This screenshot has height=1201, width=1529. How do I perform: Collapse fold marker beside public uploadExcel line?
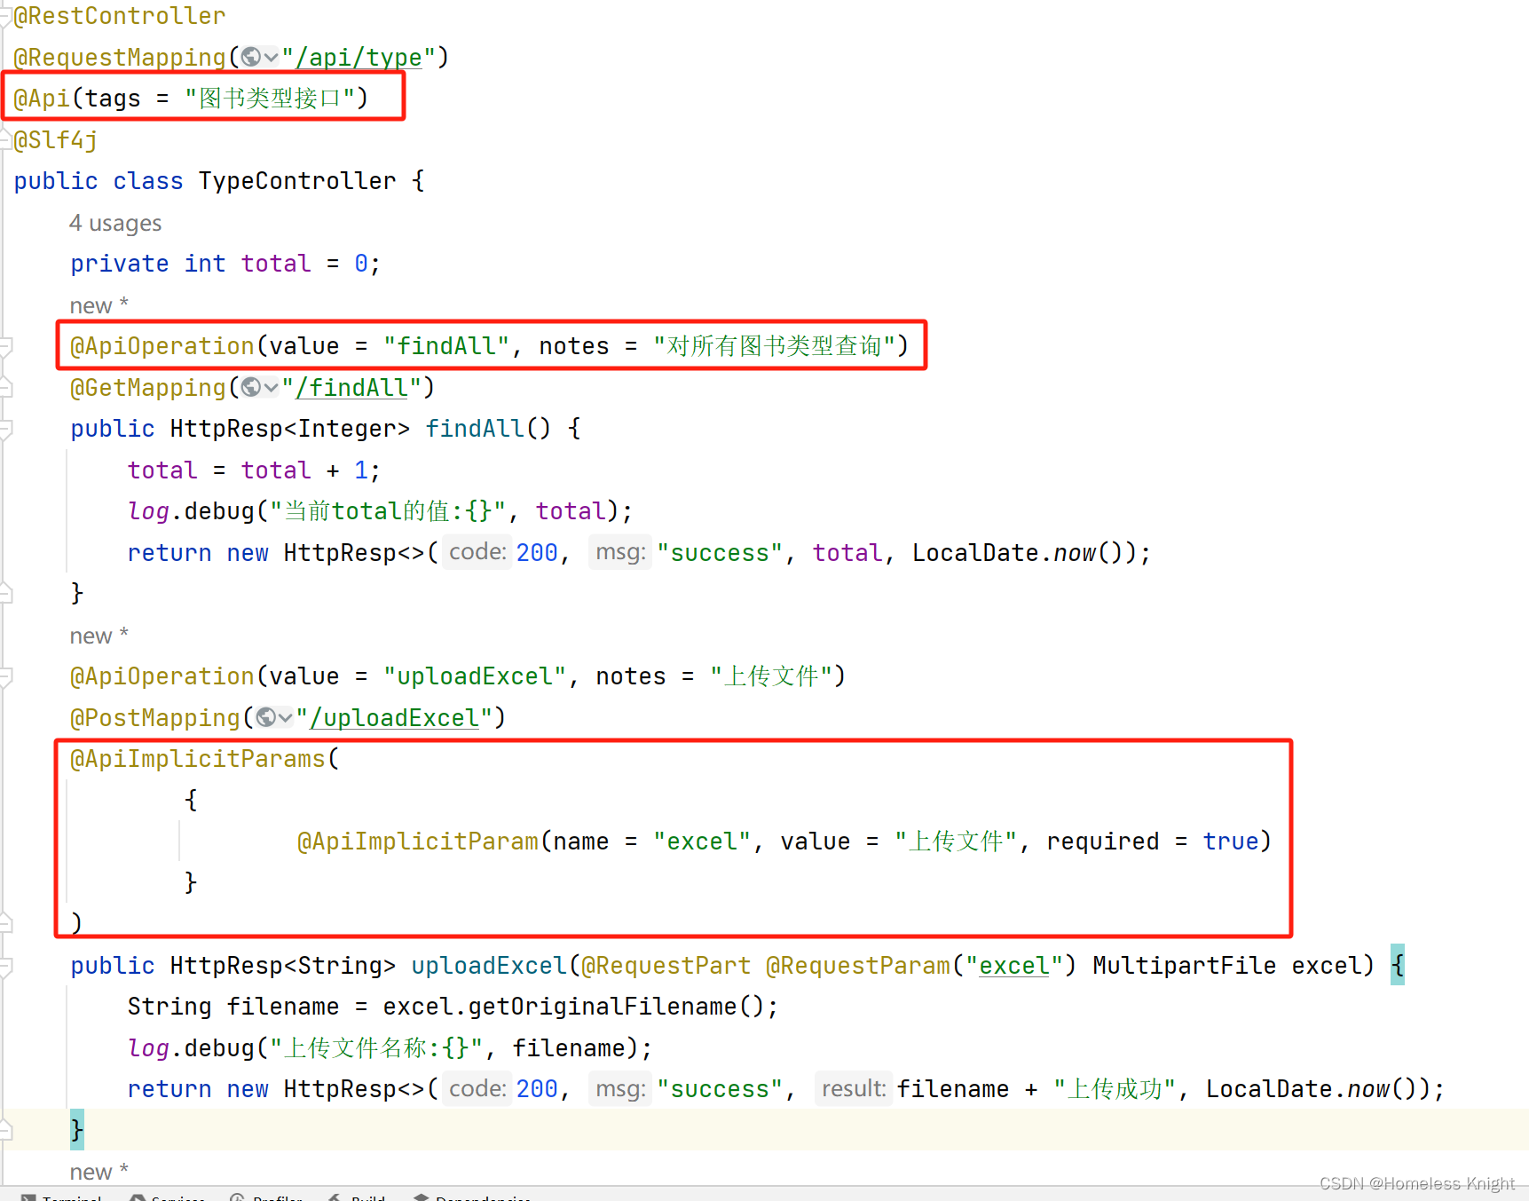[5, 966]
